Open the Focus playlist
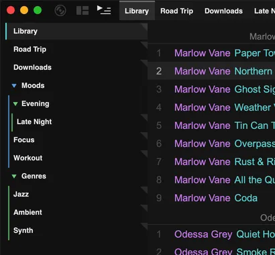The width and height of the screenshot is (275, 255). click(78, 140)
